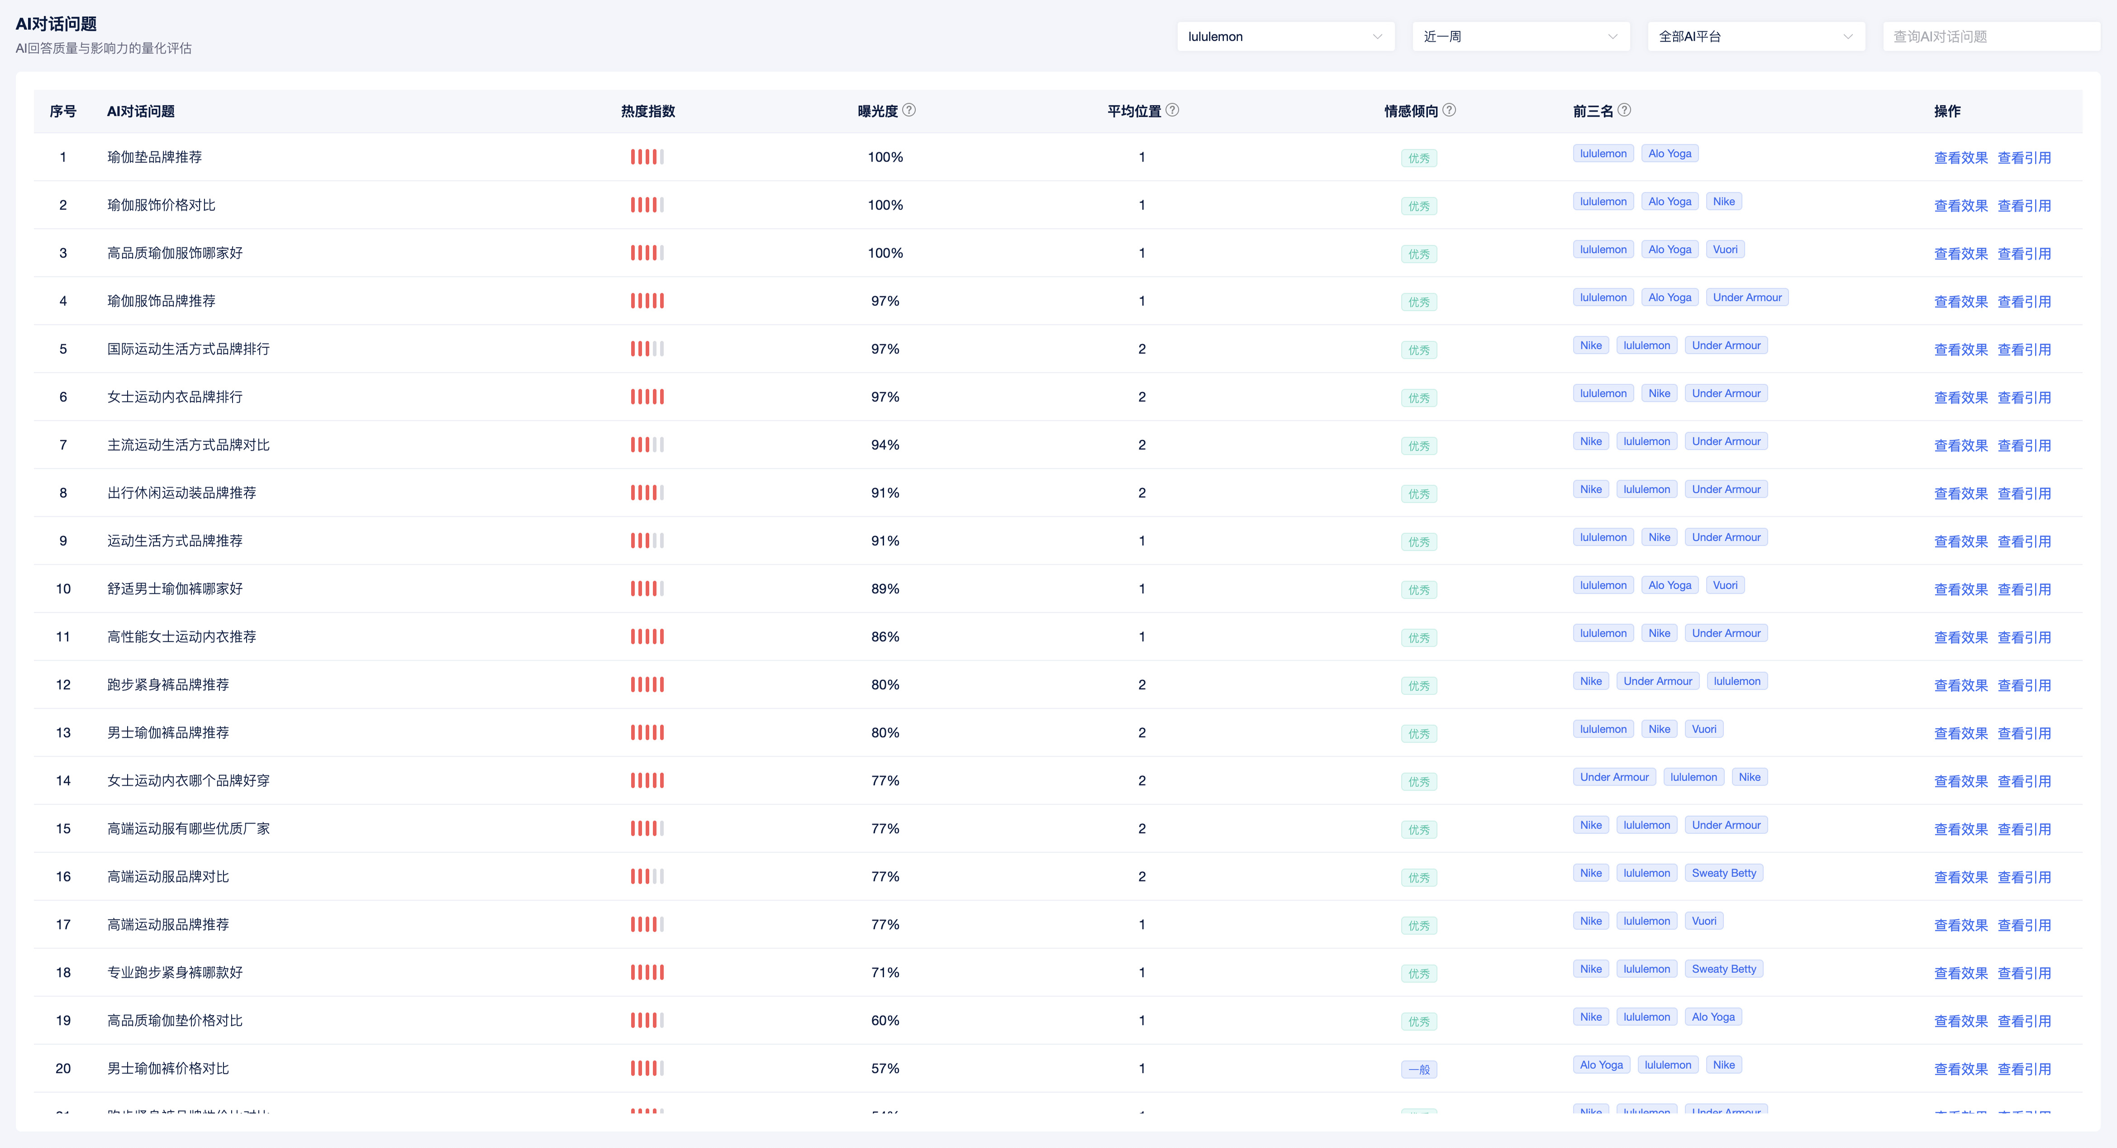2117x1148 pixels.
Task: Open 查看引用 for row 10 舒适男士瑜伽裤哪家好
Action: coord(2024,590)
